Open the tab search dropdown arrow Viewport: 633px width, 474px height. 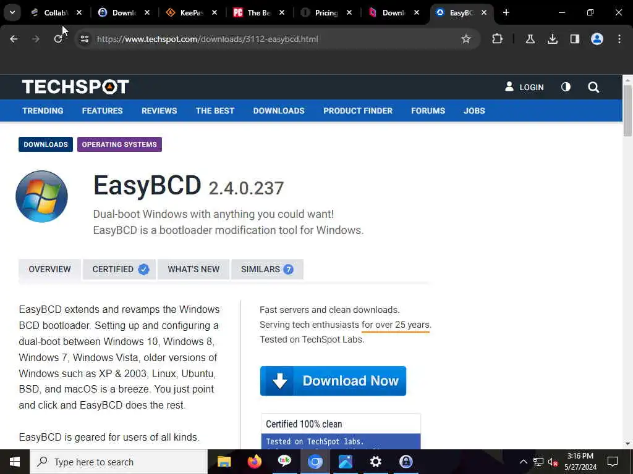pyautogui.click(x=12, y=12)
